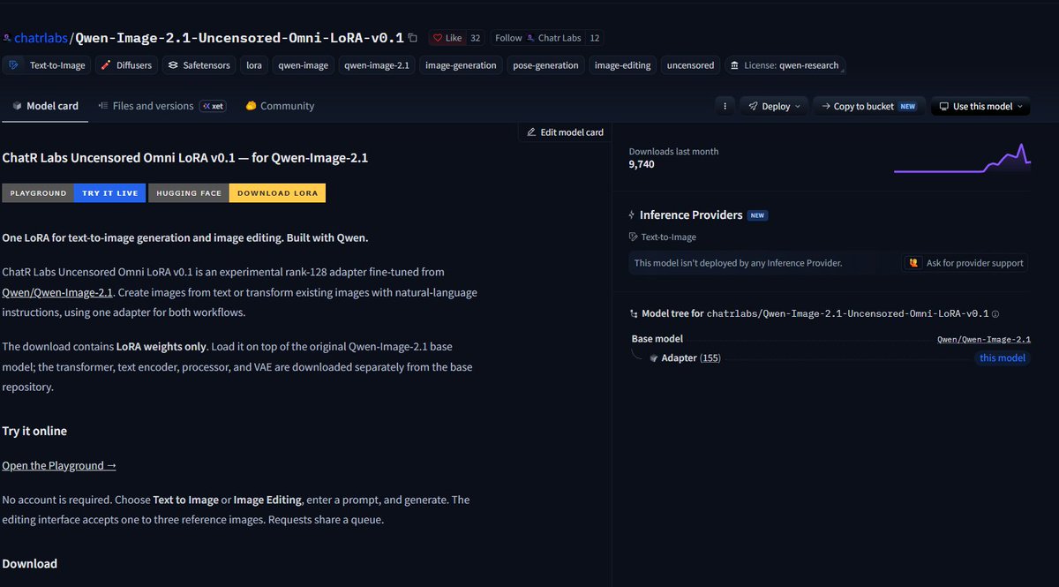1059x587 pixels.
Task: Copy the model name with the copy icon
Action: tap(412, 38)
